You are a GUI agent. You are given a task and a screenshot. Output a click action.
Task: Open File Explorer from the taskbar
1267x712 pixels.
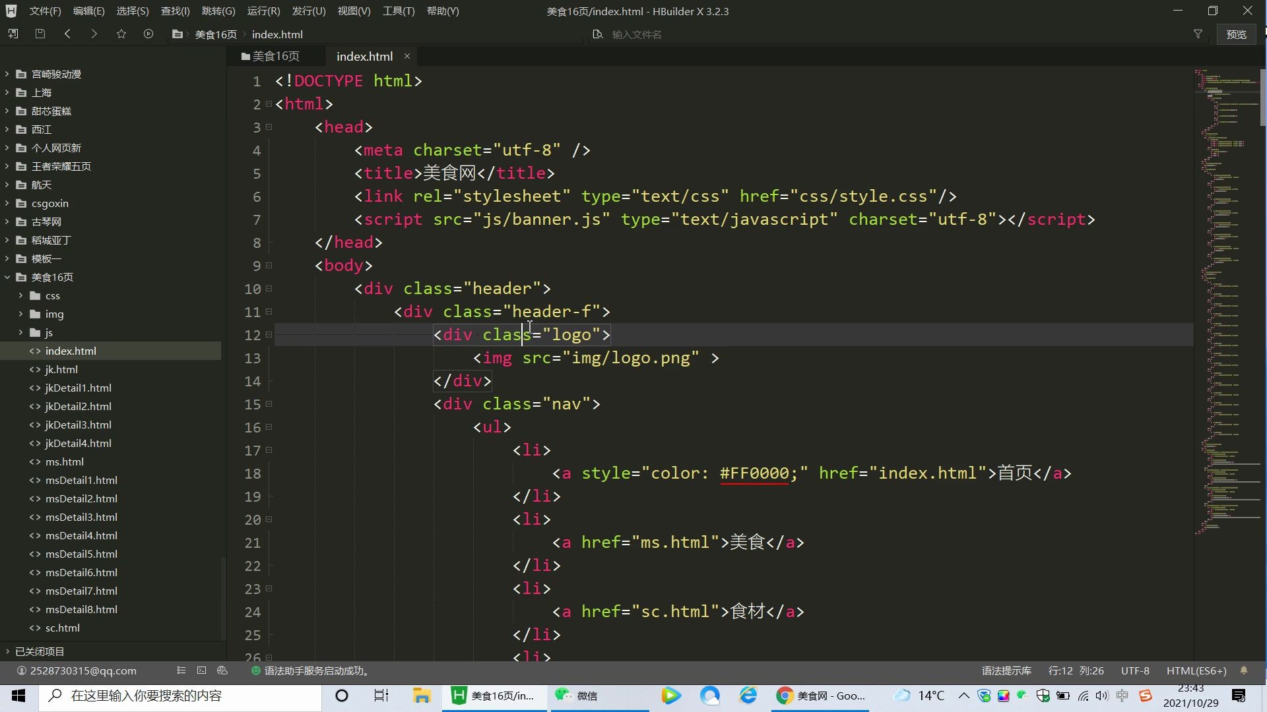(x=422, y=696)
